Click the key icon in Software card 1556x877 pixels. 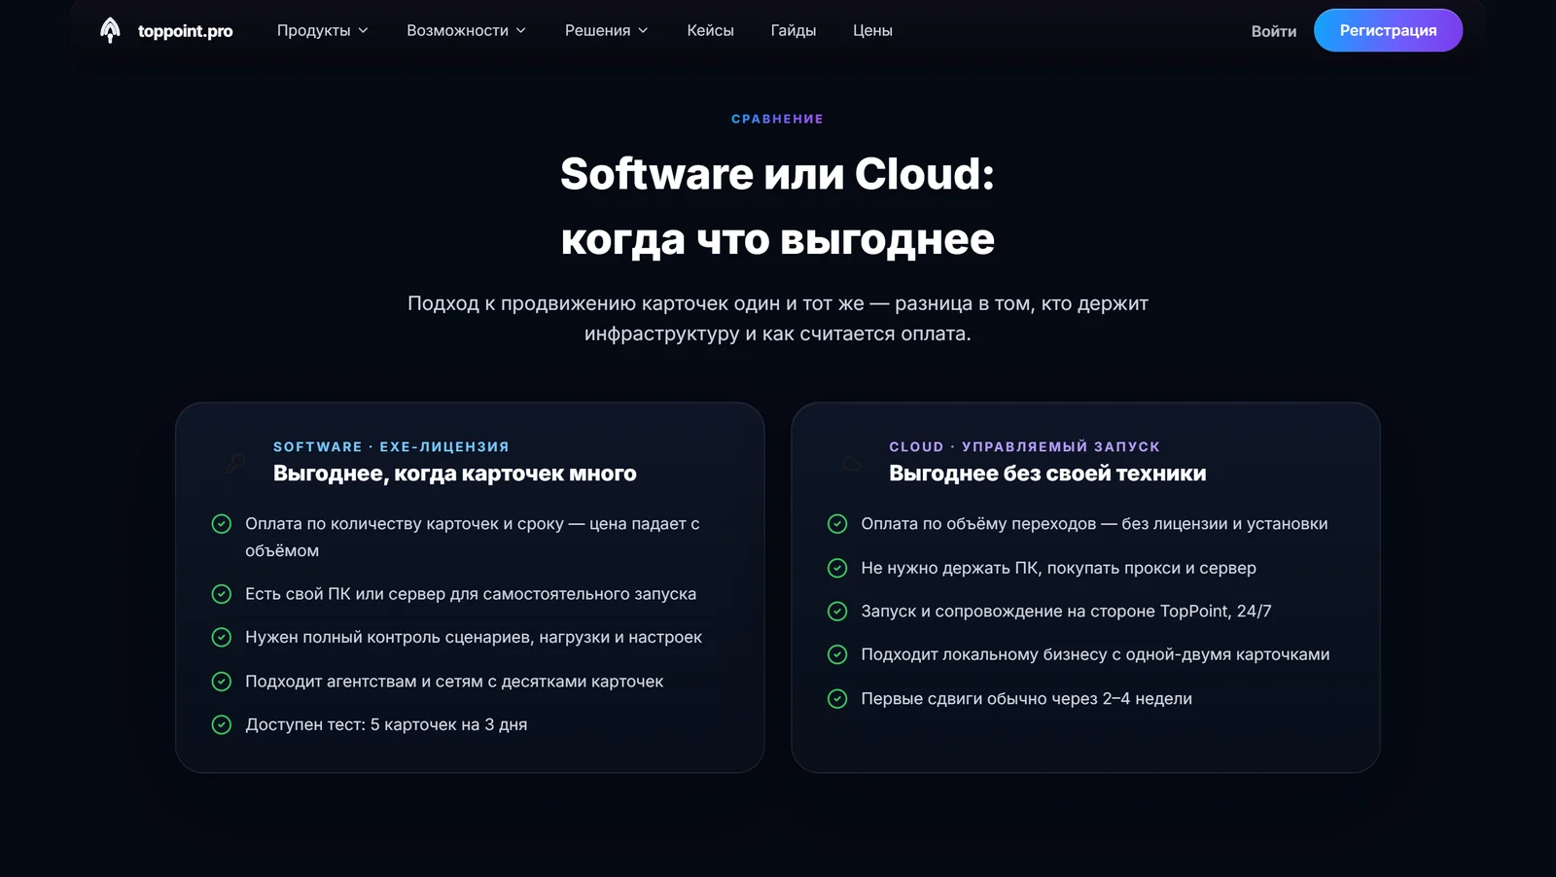(x=234, y=463)
